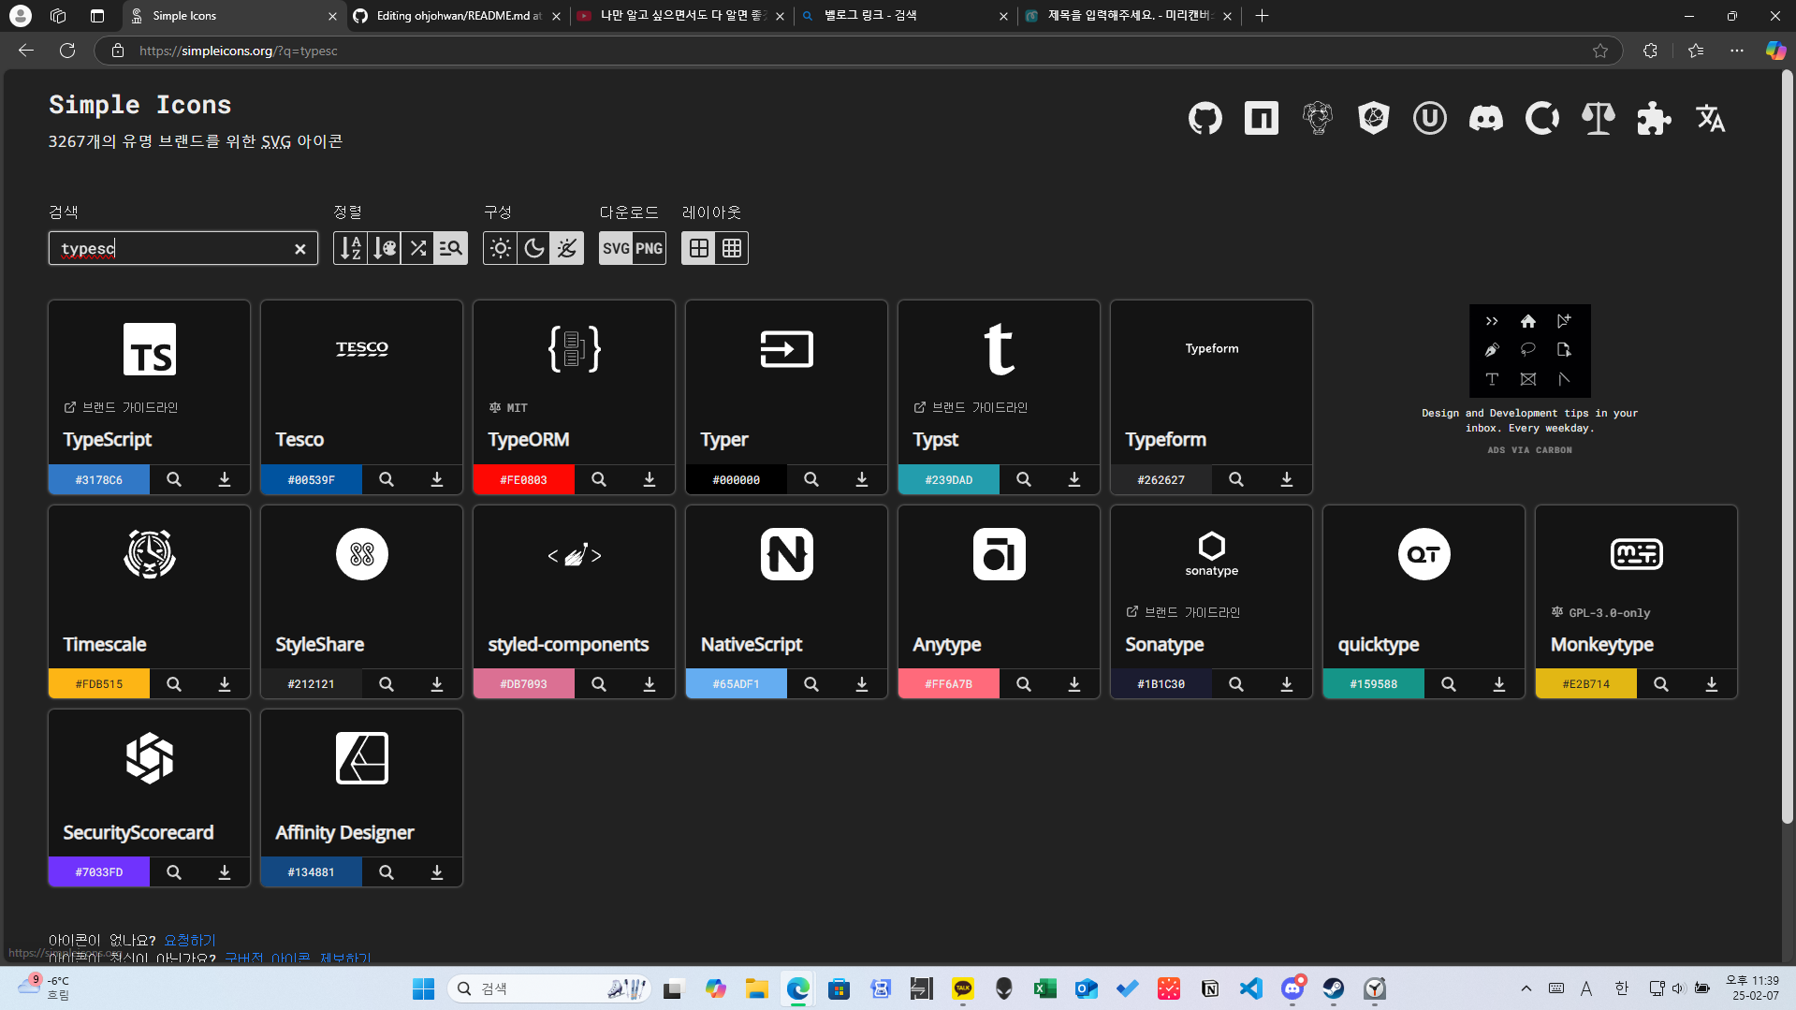Image resolution: width=1796 pixels, height=1010 pixels.
Task: Download the styled-components icon
Action: coord(650,684)
